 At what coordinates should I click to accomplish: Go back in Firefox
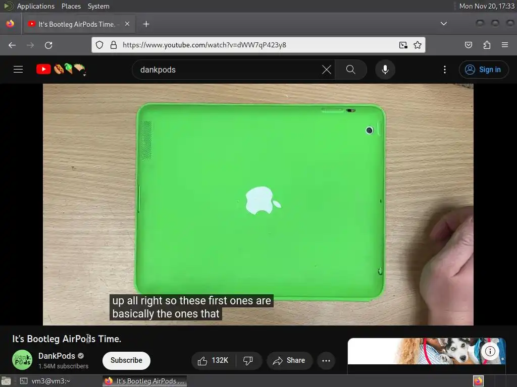[12, 45]
